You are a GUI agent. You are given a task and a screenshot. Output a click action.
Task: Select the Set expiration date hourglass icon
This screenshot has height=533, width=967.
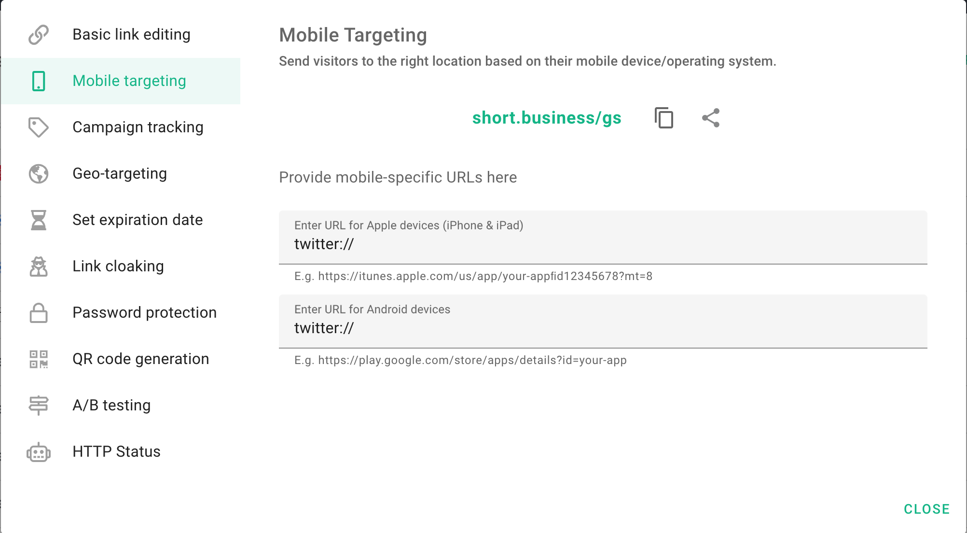(x=39, y=220)
